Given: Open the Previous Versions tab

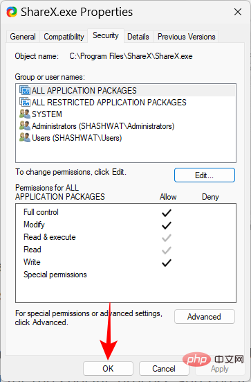Looking at the screenshot, I should click(187, 37).
